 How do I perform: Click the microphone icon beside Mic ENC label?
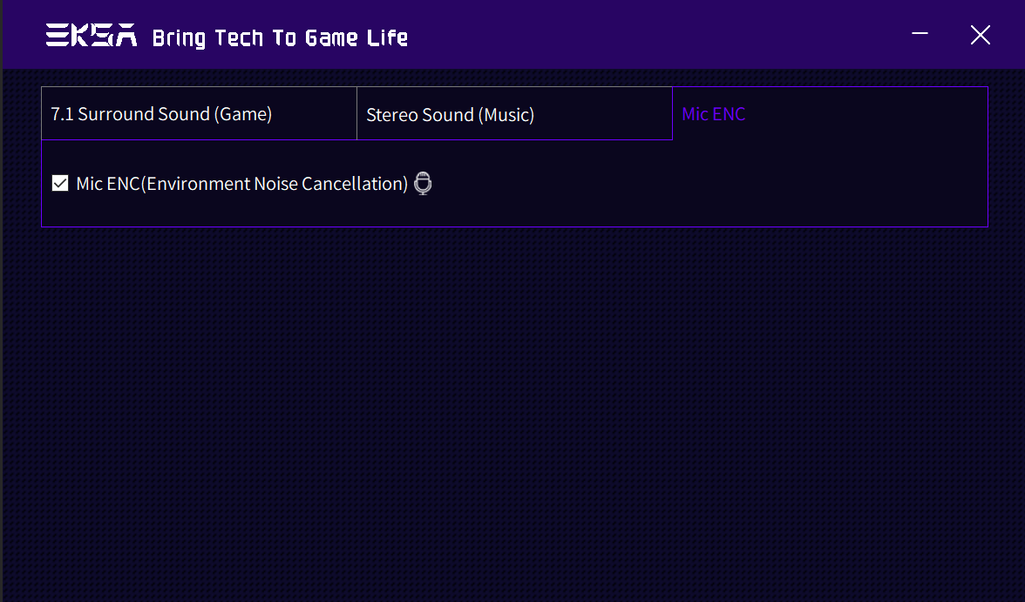(x=423, y=184)
